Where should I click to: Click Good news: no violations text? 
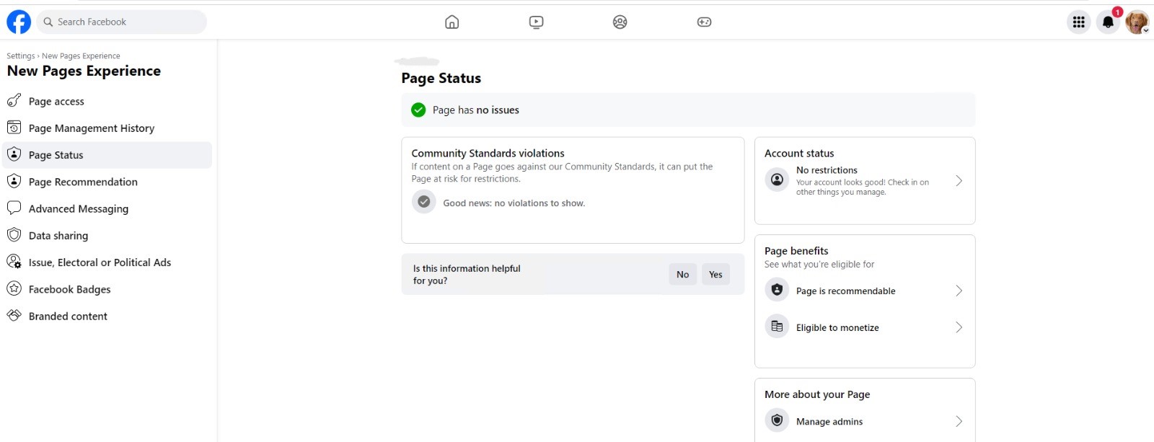click(514, 203)
